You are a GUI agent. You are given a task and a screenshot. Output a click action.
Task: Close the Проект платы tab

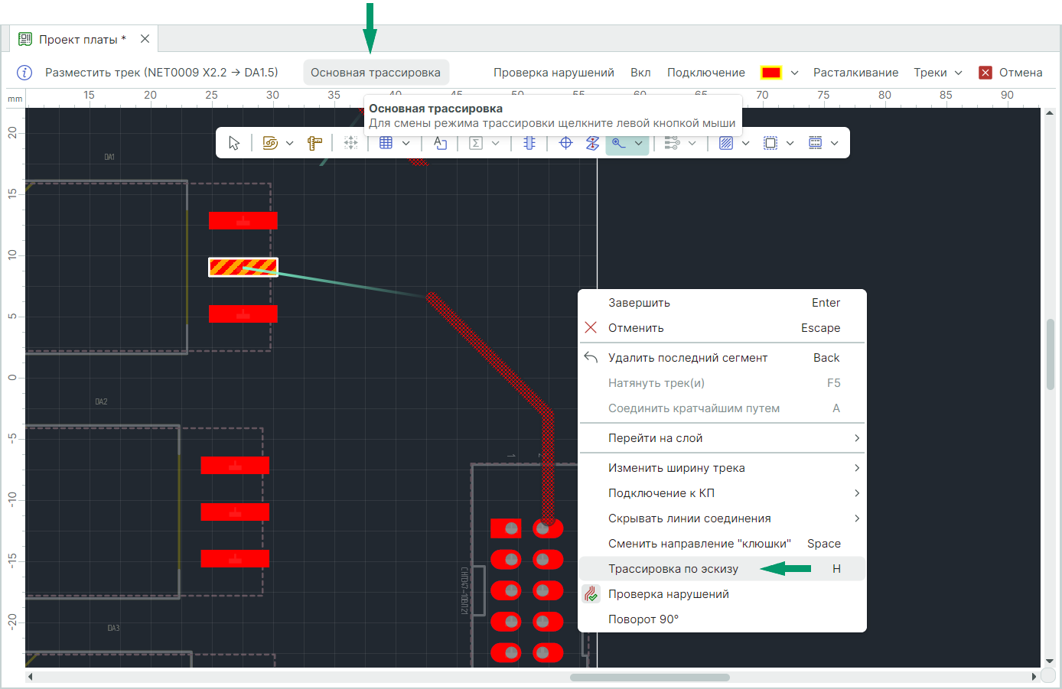point(145,39)
